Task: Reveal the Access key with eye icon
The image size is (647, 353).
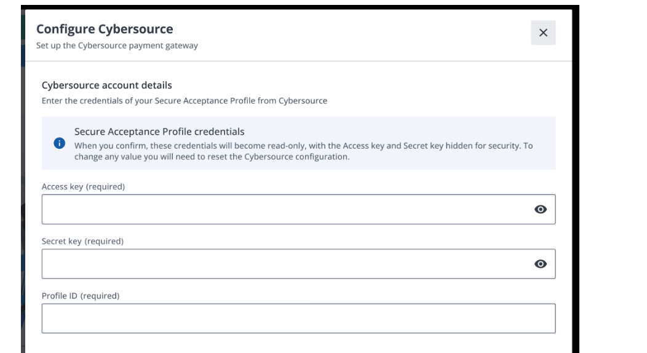Action: [541, 210]
